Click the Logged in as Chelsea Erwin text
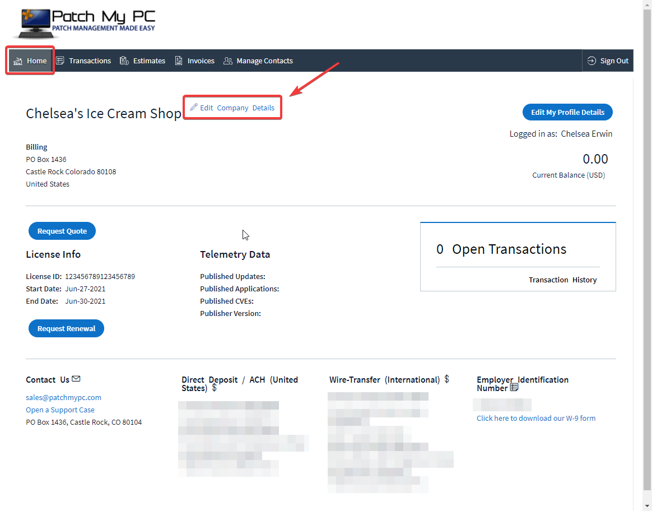The height and width of the screenshot is (511, 652). [561, 134]
